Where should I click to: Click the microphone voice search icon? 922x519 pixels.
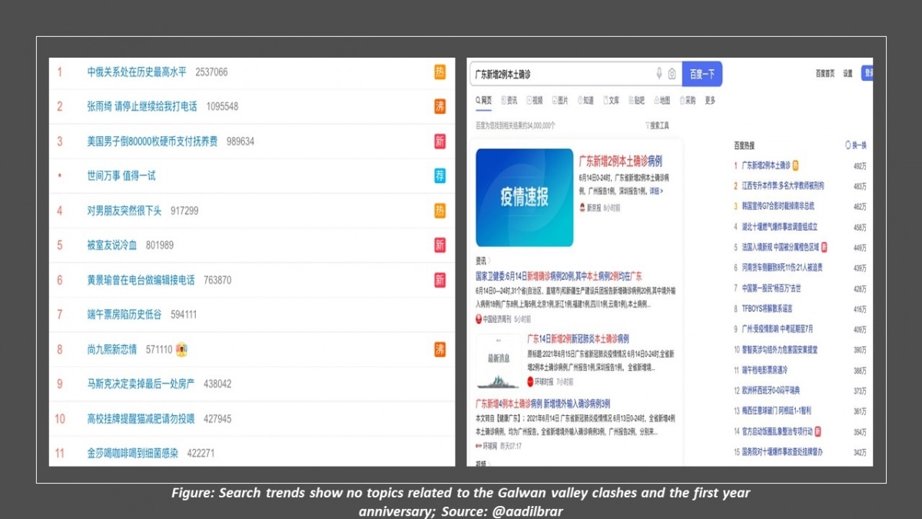pyautogui.click(x=658, y=74)
